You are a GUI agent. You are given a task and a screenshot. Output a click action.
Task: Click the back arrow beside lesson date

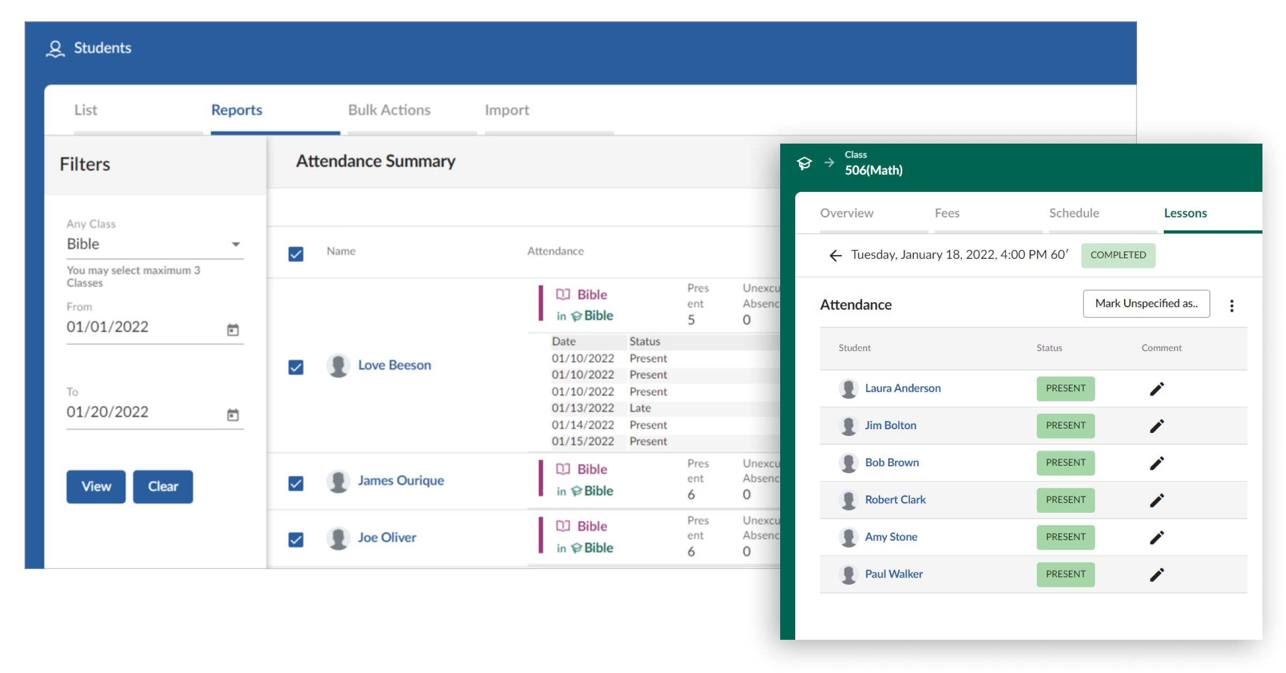click(835, 256)
